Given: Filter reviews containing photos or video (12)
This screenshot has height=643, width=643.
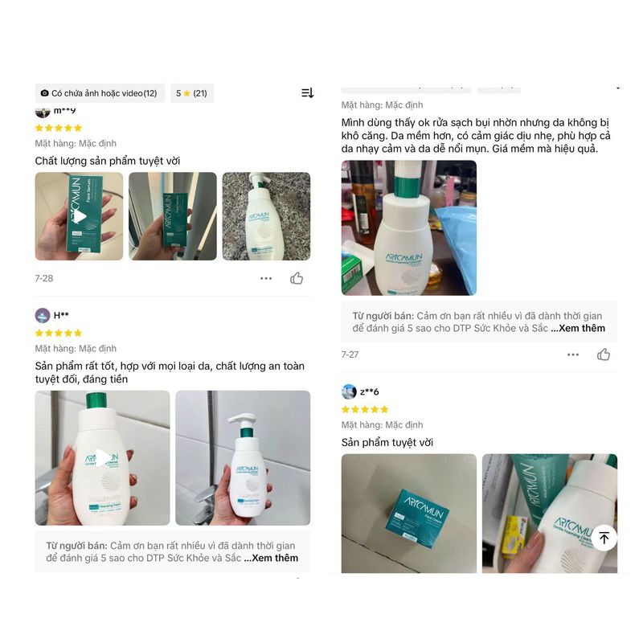Looking at the screenshot, I should (100, 93).
